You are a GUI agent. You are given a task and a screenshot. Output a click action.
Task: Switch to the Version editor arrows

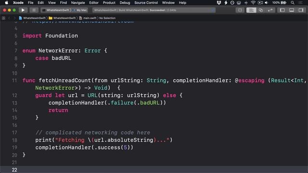pyautogui.click(x=270, y=10)
